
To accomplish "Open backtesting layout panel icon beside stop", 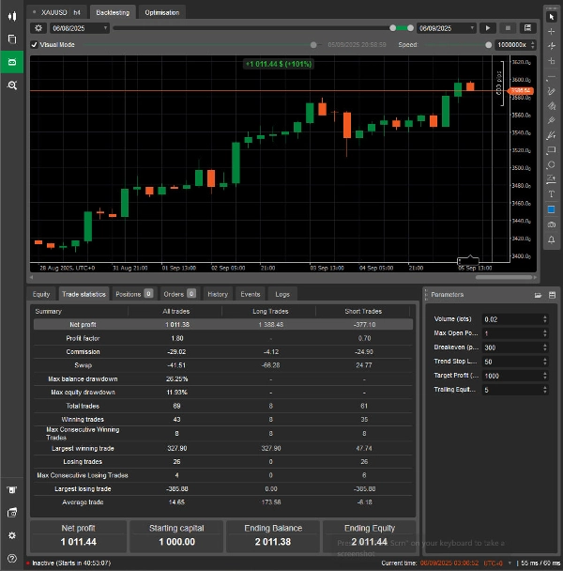I will coord(527,28).
